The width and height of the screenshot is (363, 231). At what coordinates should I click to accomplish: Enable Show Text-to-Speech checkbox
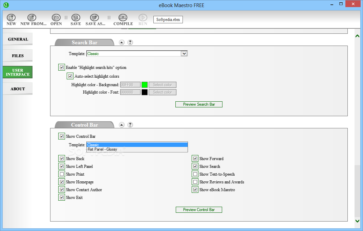point(195,174)
